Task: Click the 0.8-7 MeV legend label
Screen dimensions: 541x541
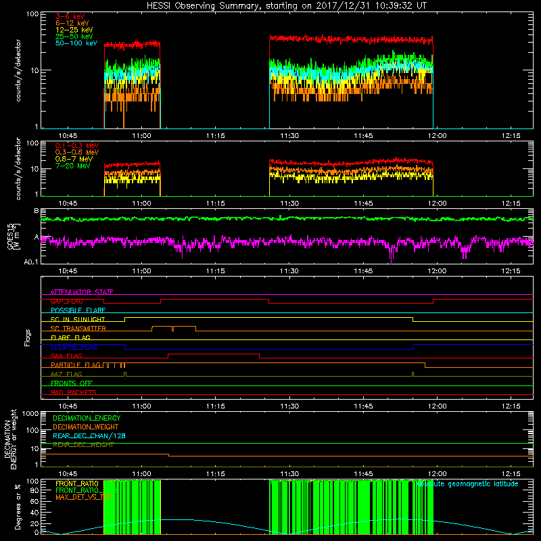Action: (74, 159)
